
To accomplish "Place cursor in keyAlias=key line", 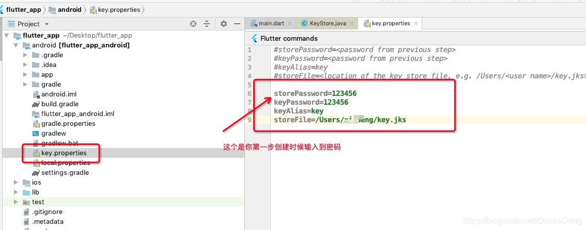I will point(299,111).
